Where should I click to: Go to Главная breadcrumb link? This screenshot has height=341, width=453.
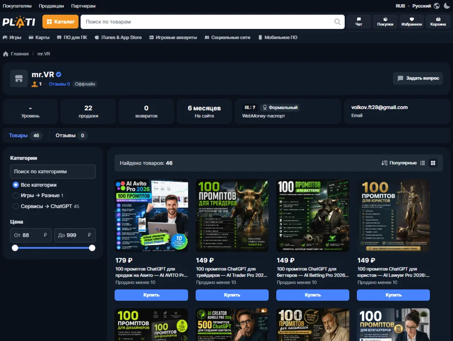click(x=20, y=54)
